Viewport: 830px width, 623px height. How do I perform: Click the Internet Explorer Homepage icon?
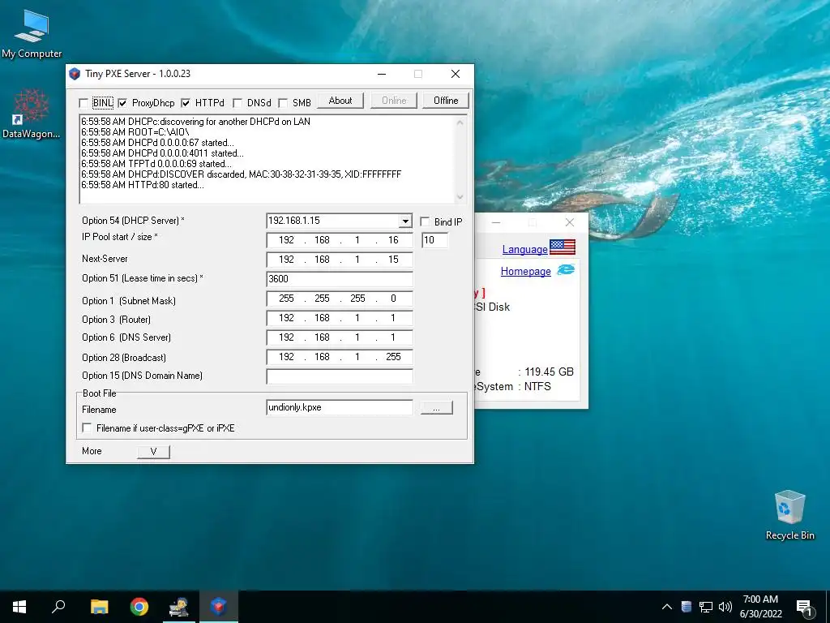(565, 269)
